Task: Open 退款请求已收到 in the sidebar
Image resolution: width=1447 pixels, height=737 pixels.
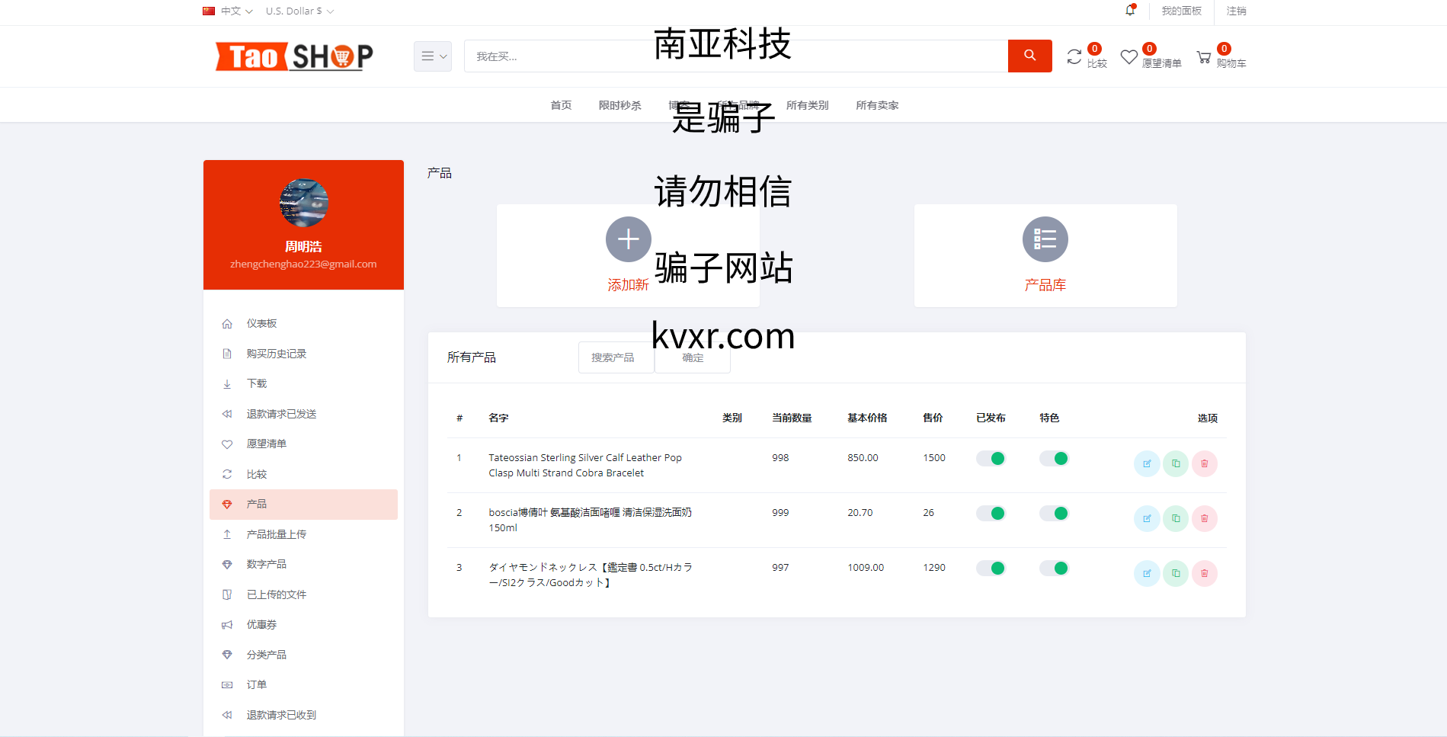Action: [x=303, y=715]
